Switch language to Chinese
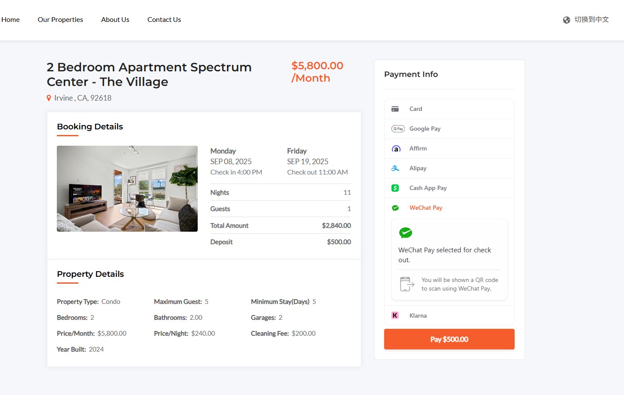Image resolution: width=624 pixels, height=395 pixels. tap(591, 20)
